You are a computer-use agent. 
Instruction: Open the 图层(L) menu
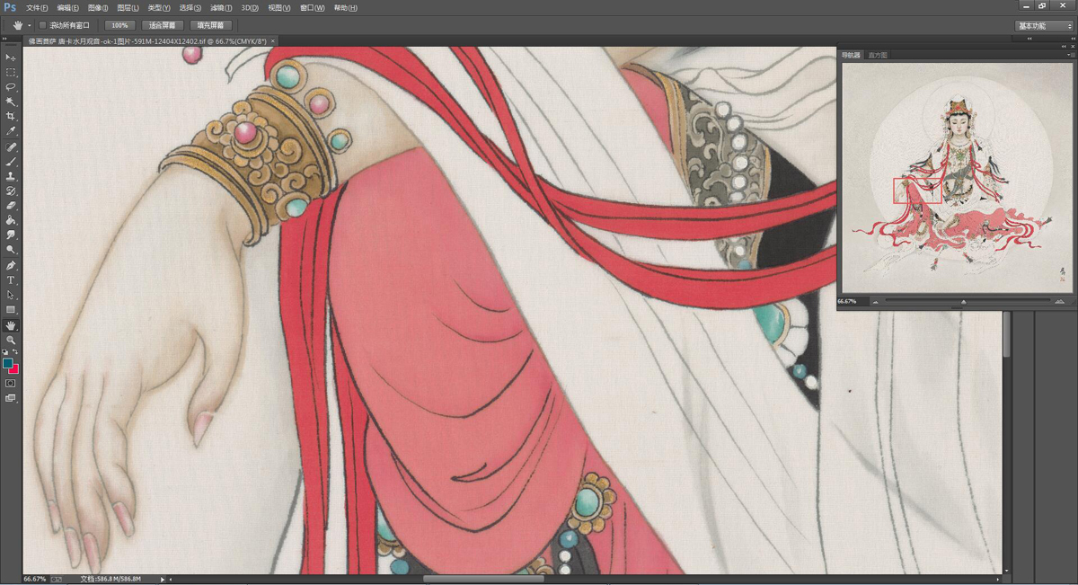pos(128,7)
